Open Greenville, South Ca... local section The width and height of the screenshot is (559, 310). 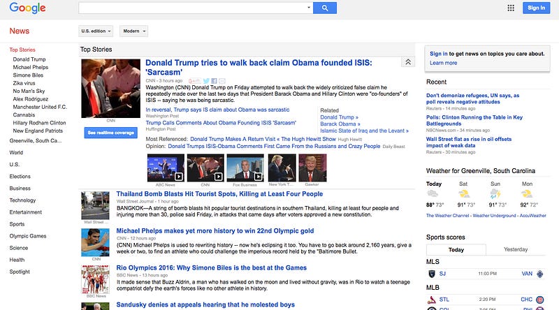(x=36, y=141)
